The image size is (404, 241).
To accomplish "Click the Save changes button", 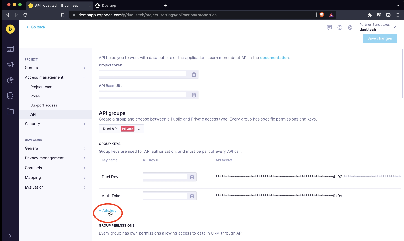I will [380, 38].
